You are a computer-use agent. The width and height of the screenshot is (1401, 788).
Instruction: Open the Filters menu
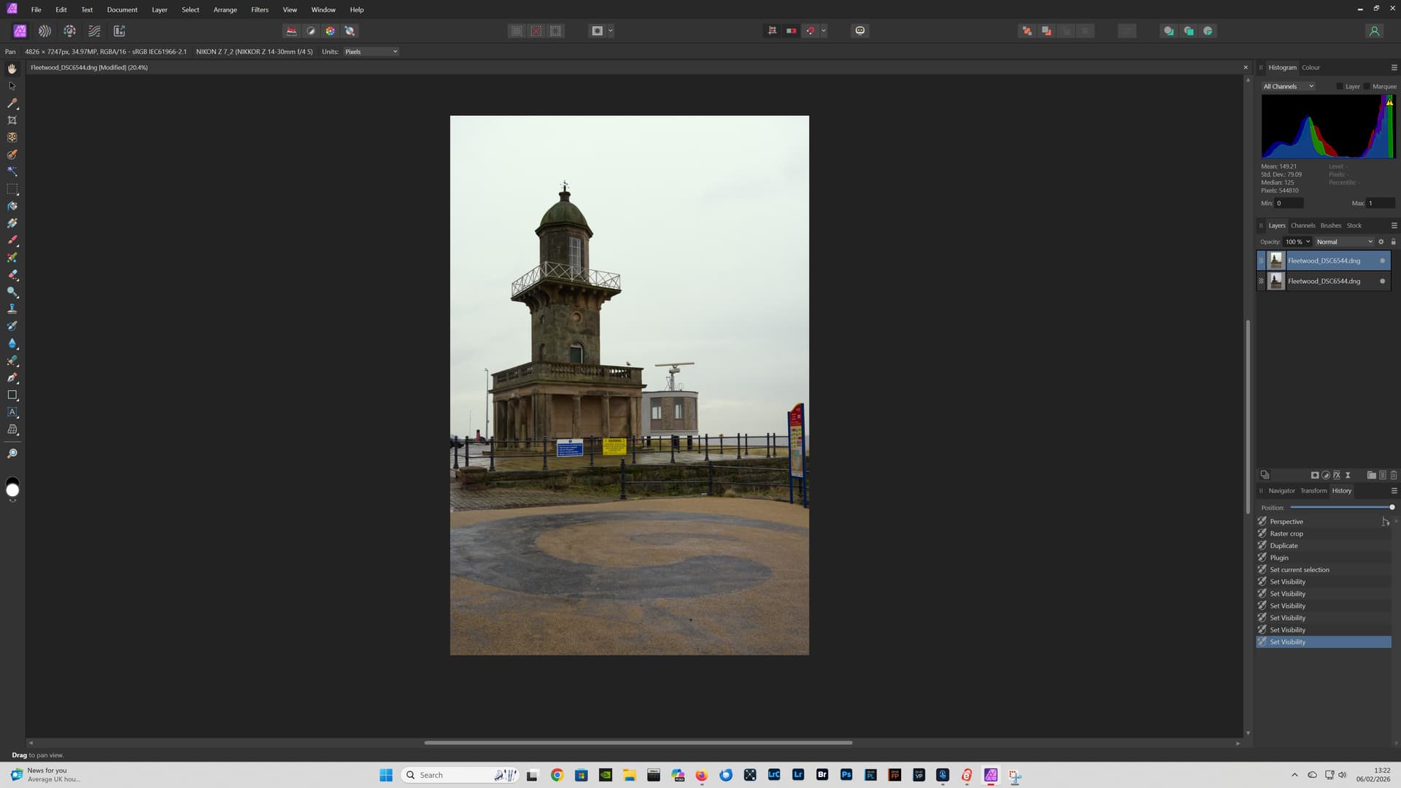tap(259, 9)
